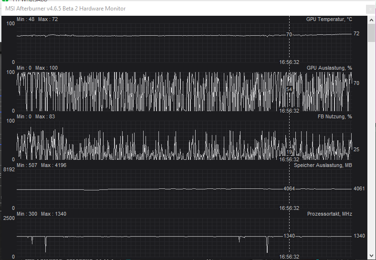
Task: Click the Min : 507 Max : 4196 readout
Action: (x=42, y=165)
